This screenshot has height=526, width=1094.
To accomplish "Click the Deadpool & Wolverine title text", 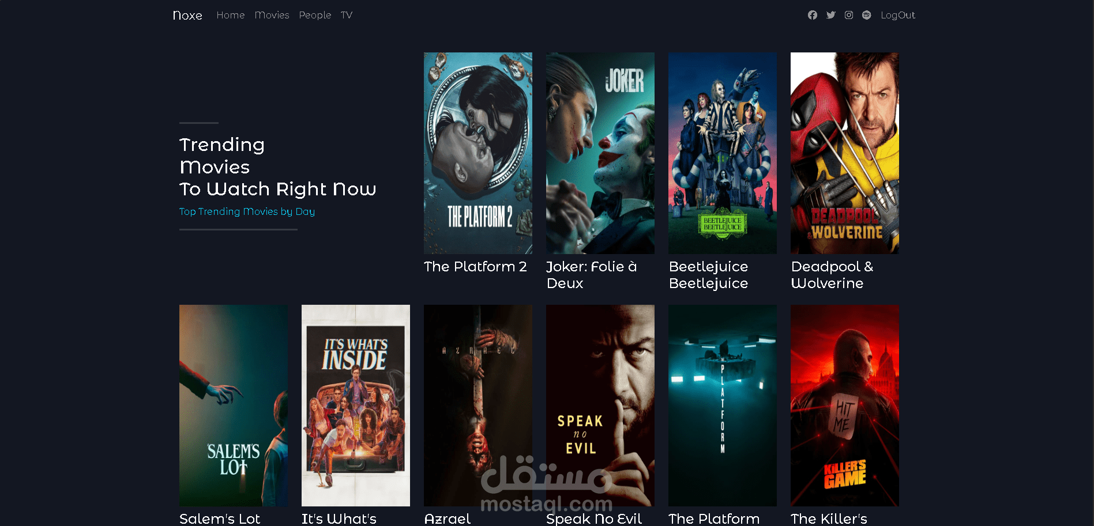I will tap(832, 275).
